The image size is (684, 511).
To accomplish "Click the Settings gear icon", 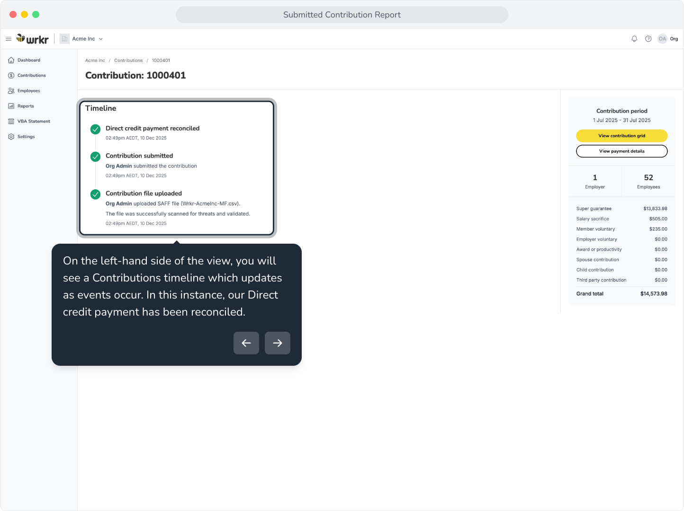I will [x=11, y=137].
